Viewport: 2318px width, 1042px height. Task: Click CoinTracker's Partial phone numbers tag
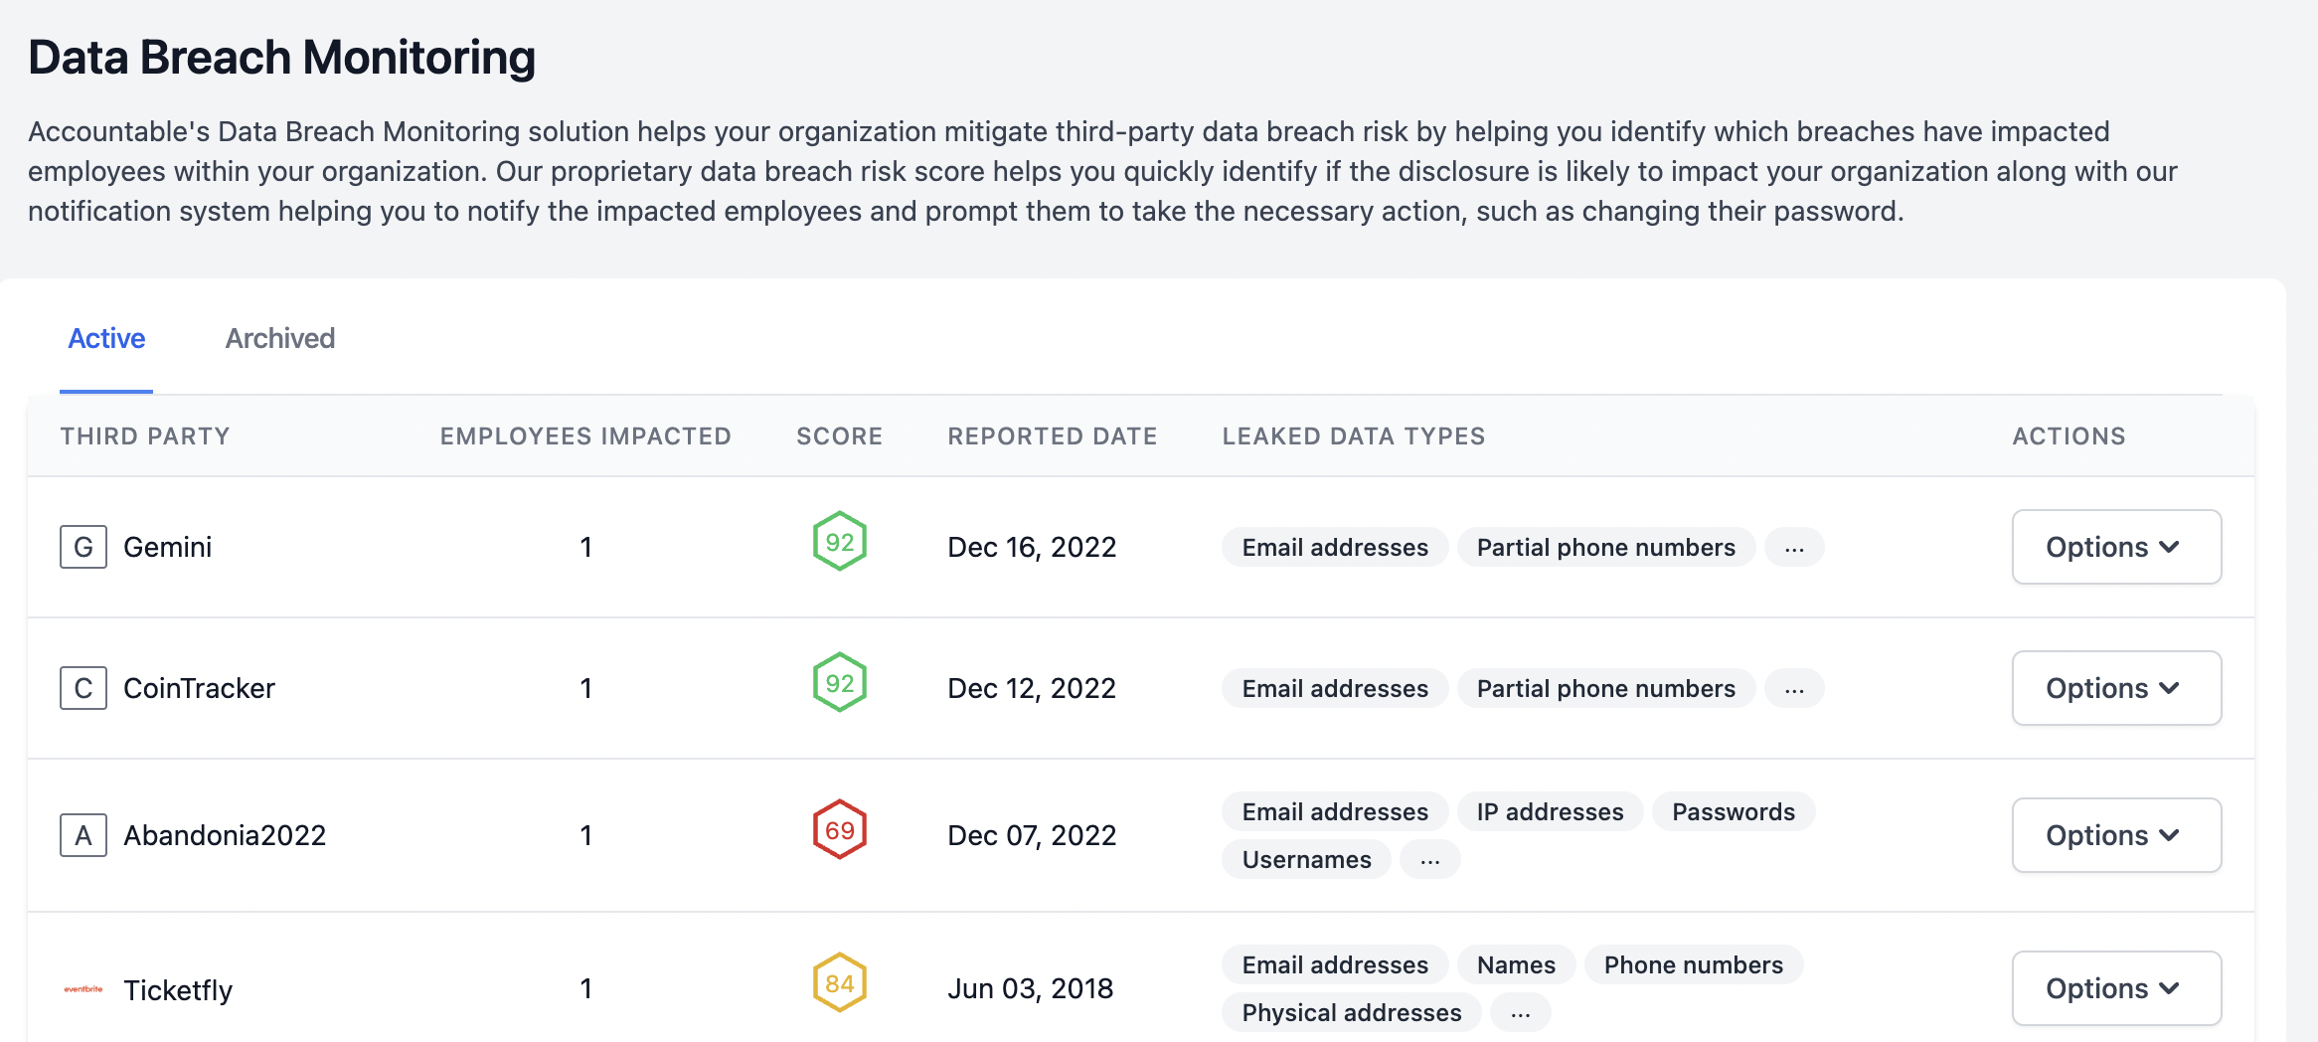pyautogui.click(x=1606, y=689)
